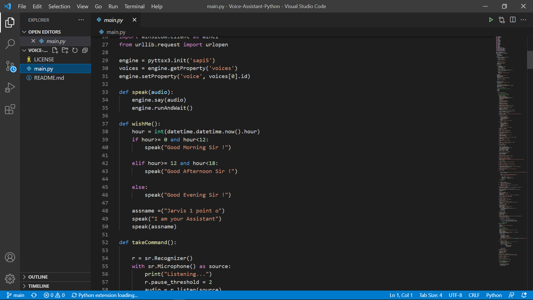Click the def wishMe() function definition line
Image resolution: width=533 pixels, height=300 pixels.
tap(140, 124)
